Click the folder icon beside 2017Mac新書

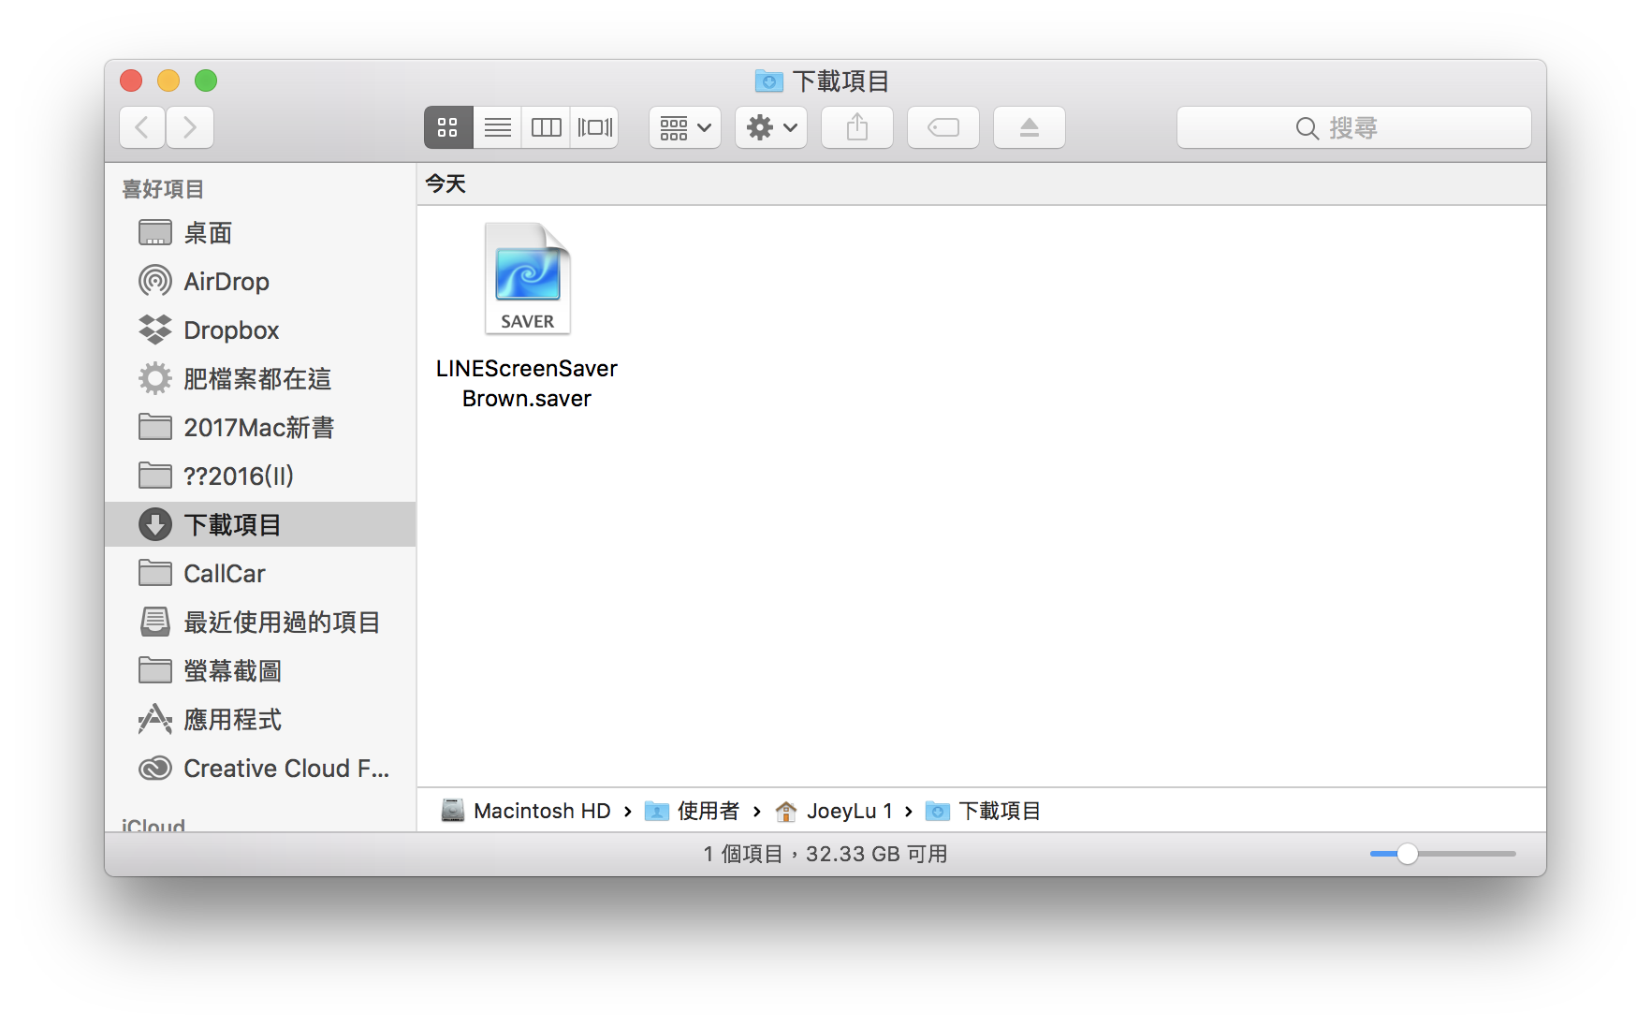[155, 427]
